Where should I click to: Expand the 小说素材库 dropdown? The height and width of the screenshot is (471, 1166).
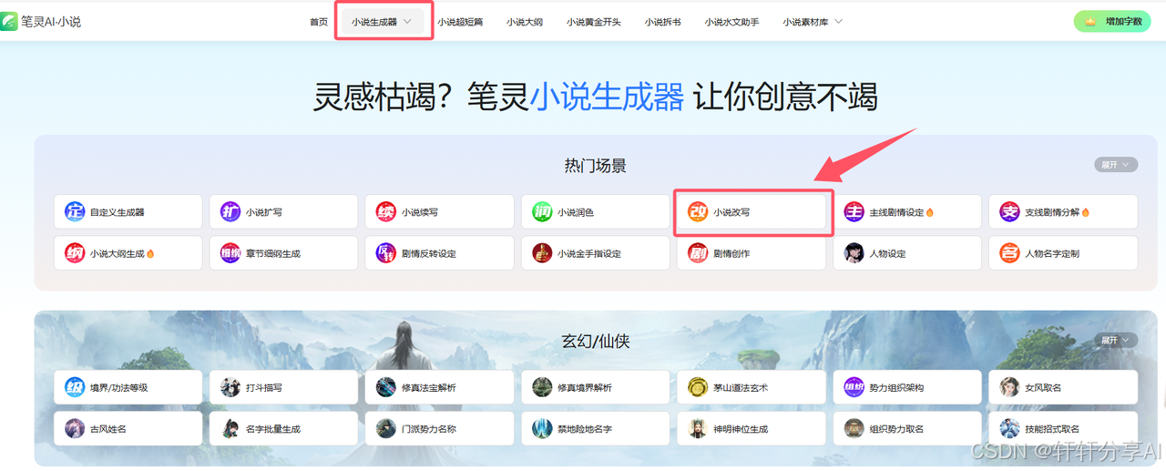[x=812, y=22]
